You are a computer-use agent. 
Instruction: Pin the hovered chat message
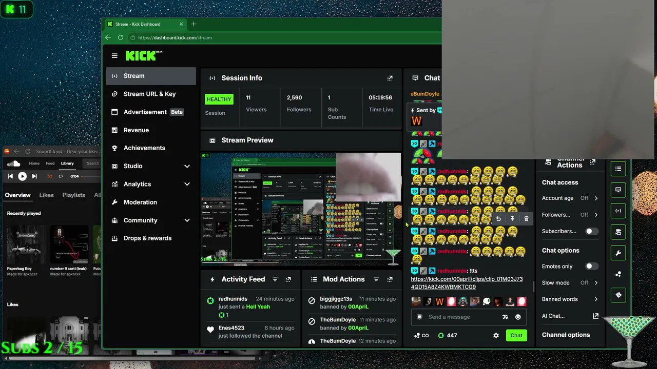click(512, 219)
